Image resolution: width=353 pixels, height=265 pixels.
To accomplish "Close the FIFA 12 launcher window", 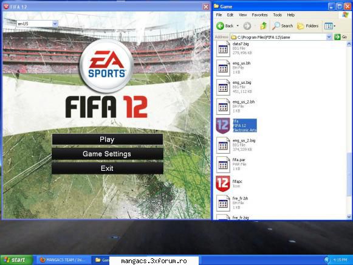I will [206, 7].
